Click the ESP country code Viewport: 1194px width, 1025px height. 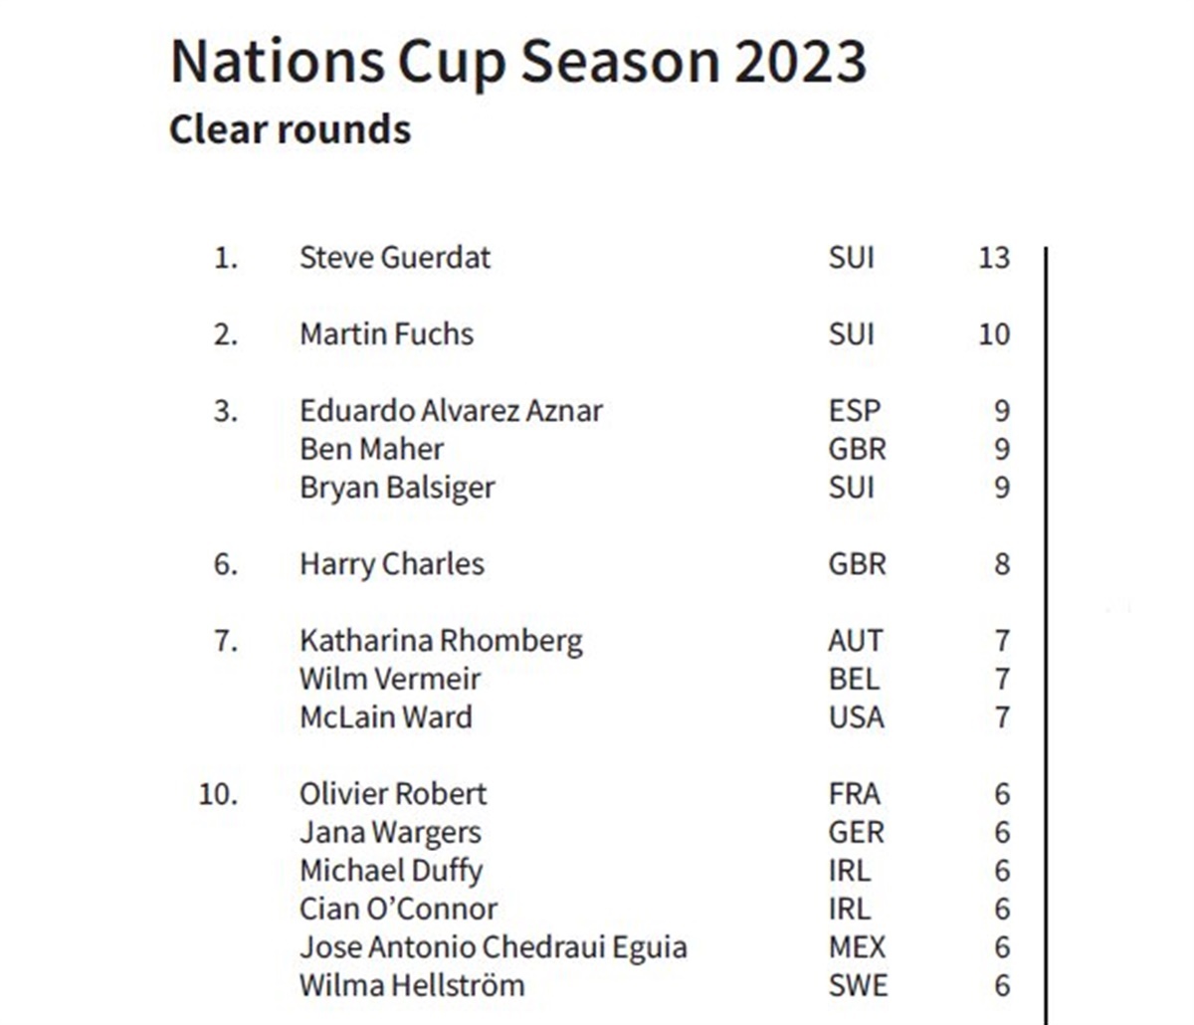854,411
